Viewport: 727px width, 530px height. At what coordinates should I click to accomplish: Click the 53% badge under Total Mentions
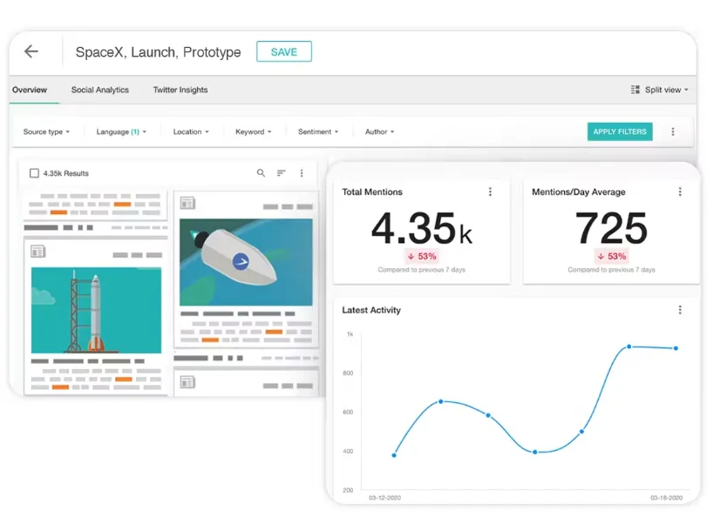point(422,256)
